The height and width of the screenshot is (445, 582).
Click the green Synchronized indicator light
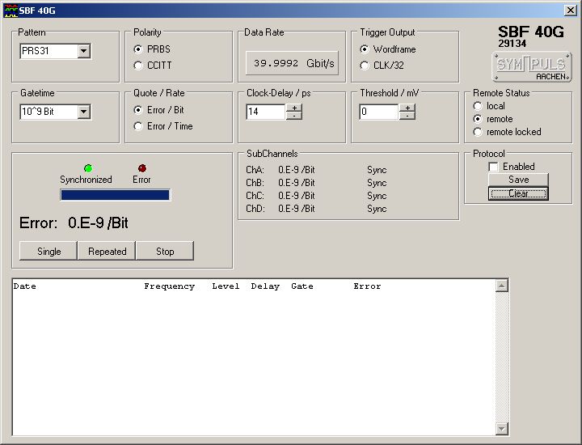click(x=88, y=168)
